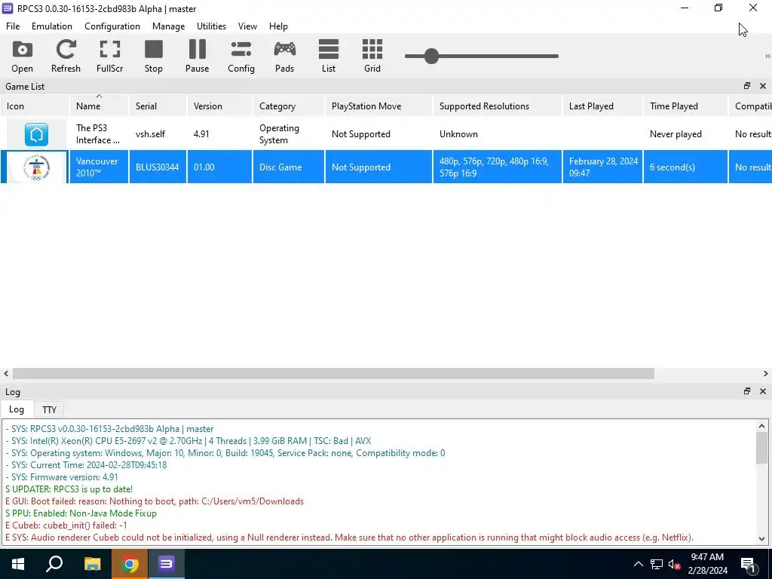
Task: Float the Log panel
Action: (747, 391)
